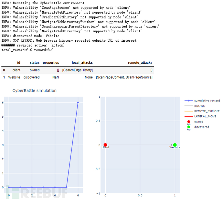Select the 'discovered' status cell in table

31,77
